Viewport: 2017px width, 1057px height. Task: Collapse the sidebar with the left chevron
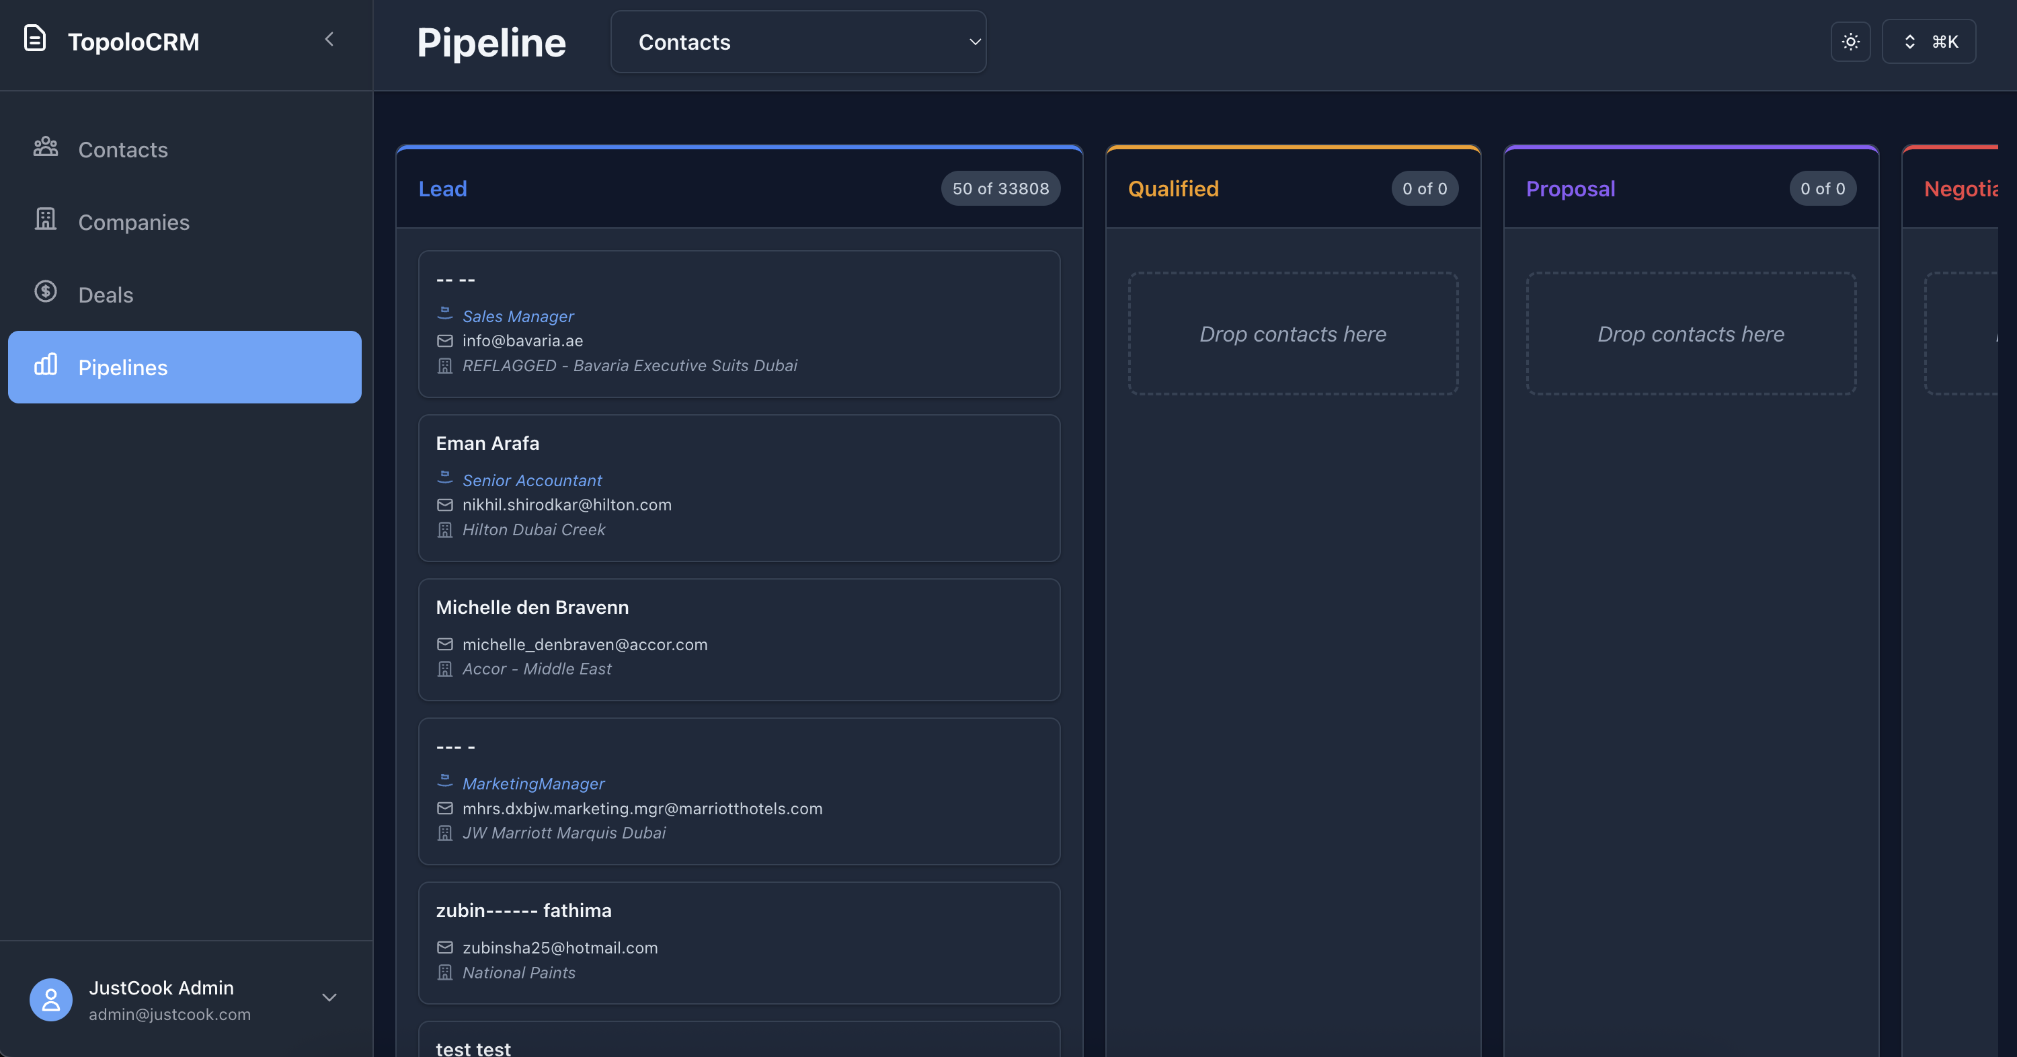tap(329, 38)
